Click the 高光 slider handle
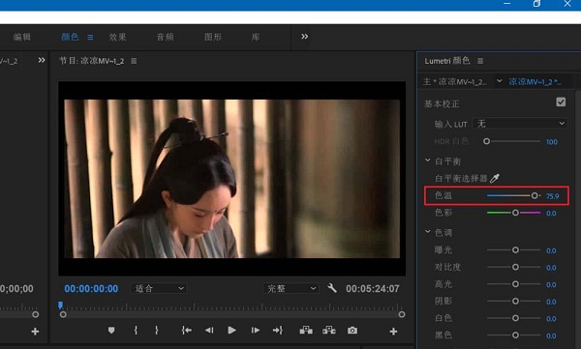 tap(515, 284)
